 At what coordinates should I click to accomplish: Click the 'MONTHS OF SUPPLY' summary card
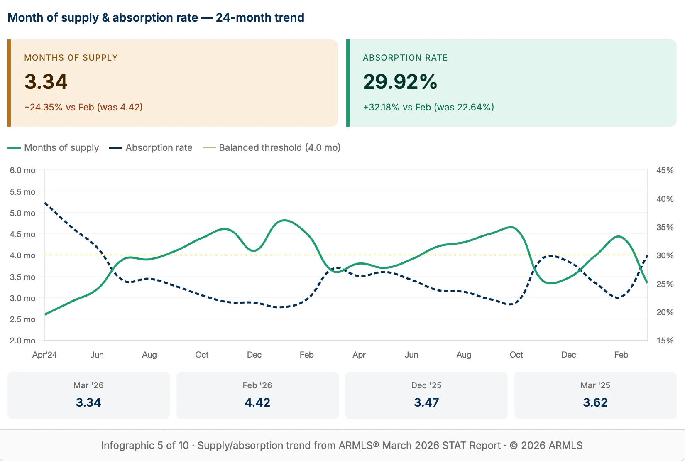coord(173,83)
